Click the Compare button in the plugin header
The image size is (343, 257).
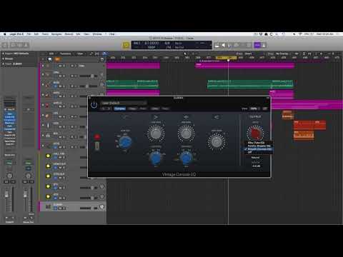120,109
